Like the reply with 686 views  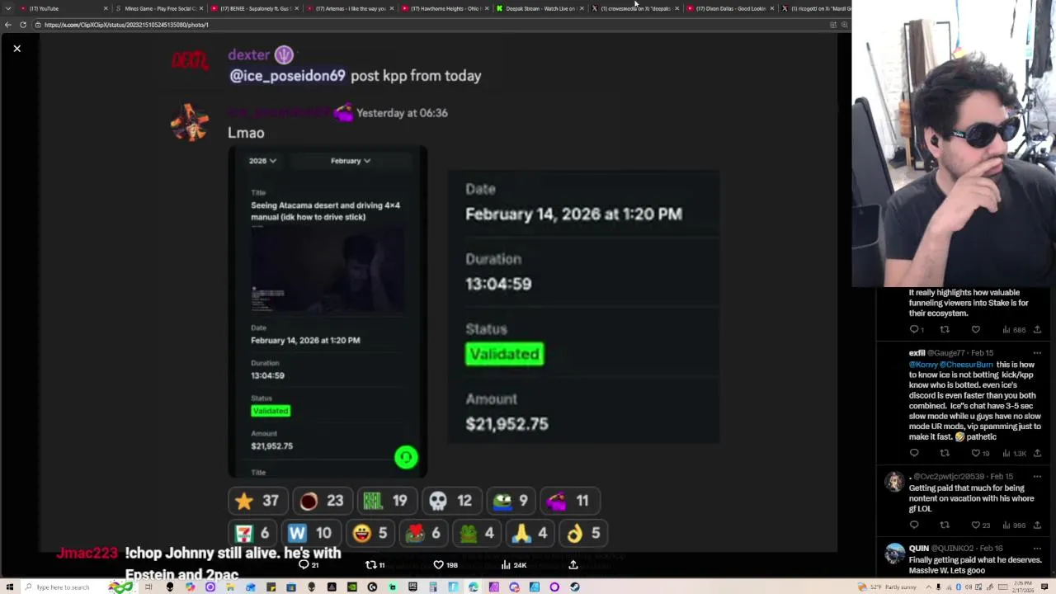coord(975,330)
